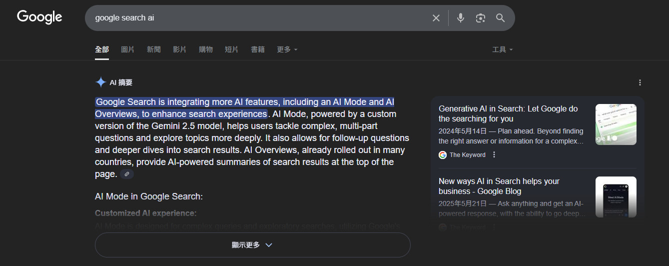Switch to the 圖片 tab

[128, 49]
